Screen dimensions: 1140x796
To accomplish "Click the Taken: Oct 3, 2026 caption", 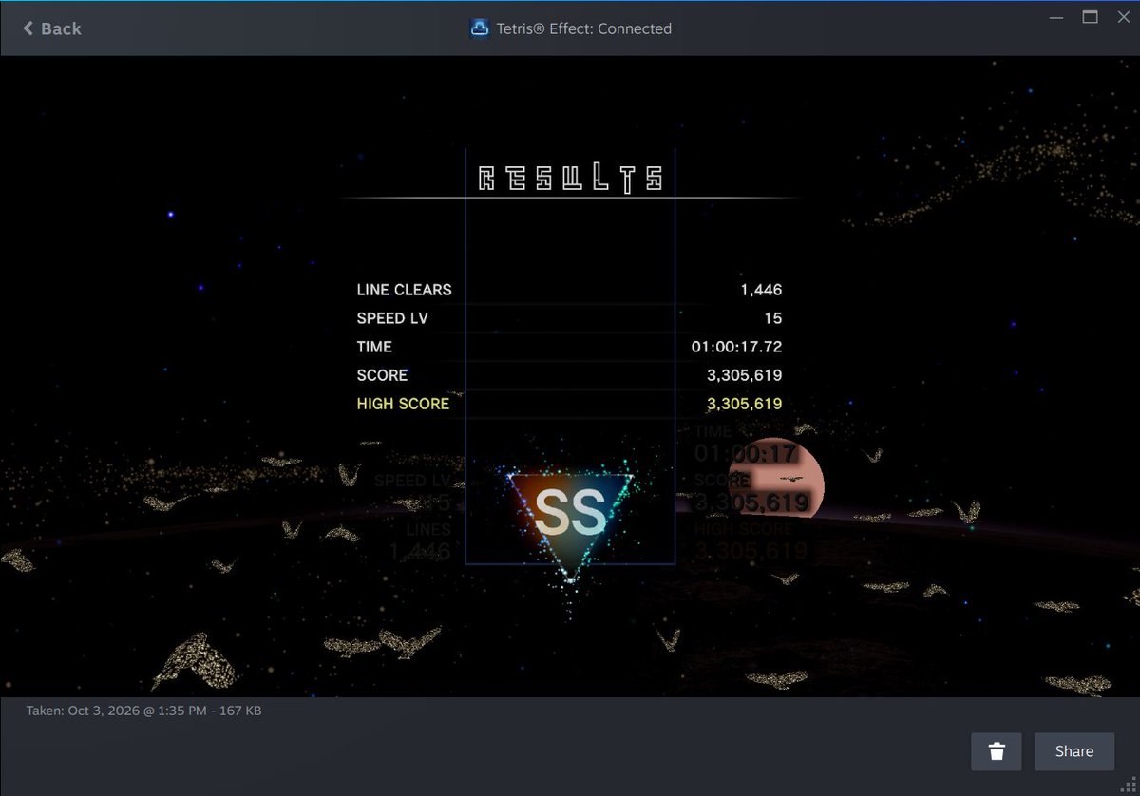I will [143, 711].
